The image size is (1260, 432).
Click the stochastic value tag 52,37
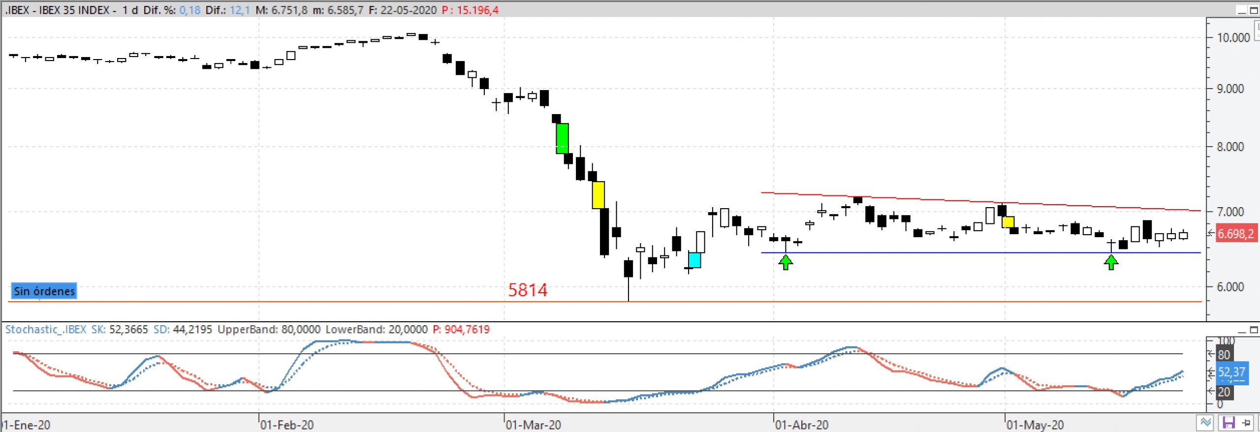tap(1231, 372)
